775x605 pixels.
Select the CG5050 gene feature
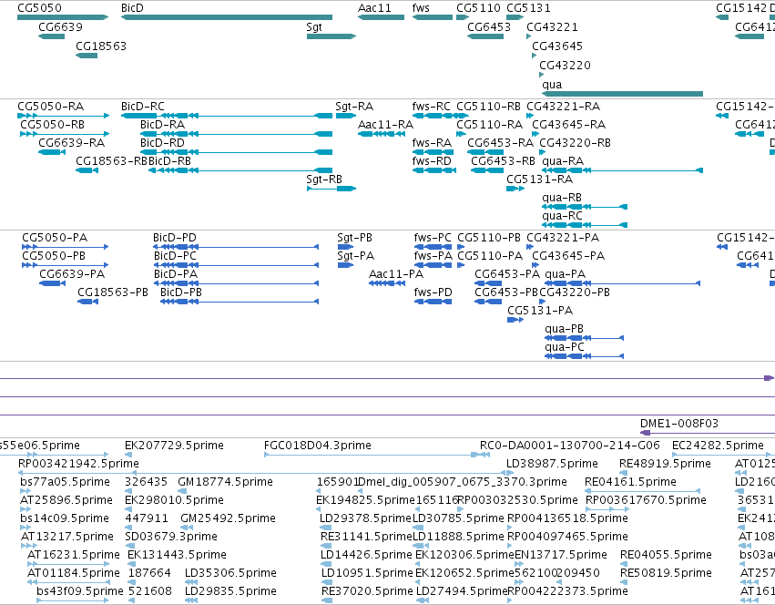(x=63, y=17)
